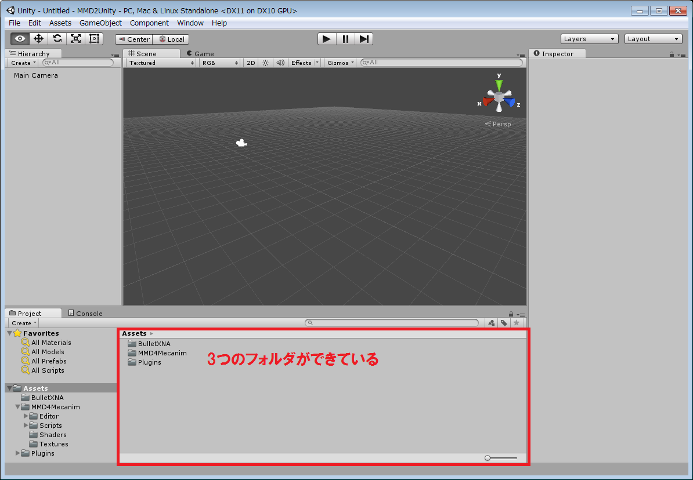Image resolution: width=693 pixels, height=480 pixels.
Task: Open Plugins folder in Assets list
Action: [145, 362]
